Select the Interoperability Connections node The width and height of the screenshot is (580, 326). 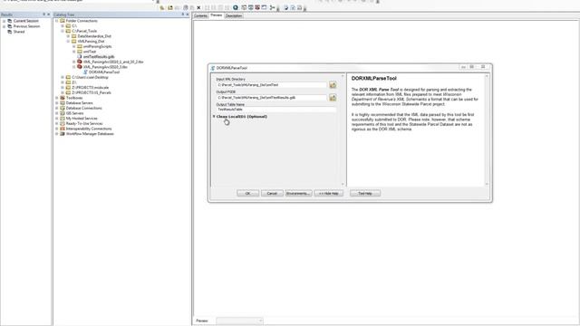pyautogui.click(x=89, y=129)
